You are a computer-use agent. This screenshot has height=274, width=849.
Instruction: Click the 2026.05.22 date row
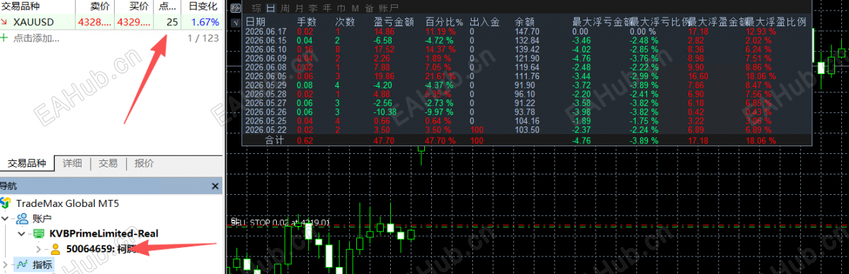pos(266,129)
